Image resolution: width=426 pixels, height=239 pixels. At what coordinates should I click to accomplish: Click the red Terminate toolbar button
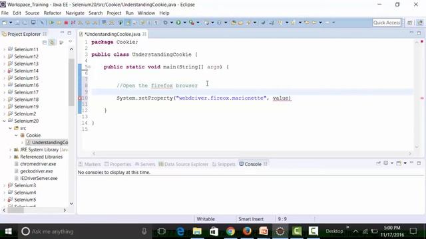pos(66,23)
